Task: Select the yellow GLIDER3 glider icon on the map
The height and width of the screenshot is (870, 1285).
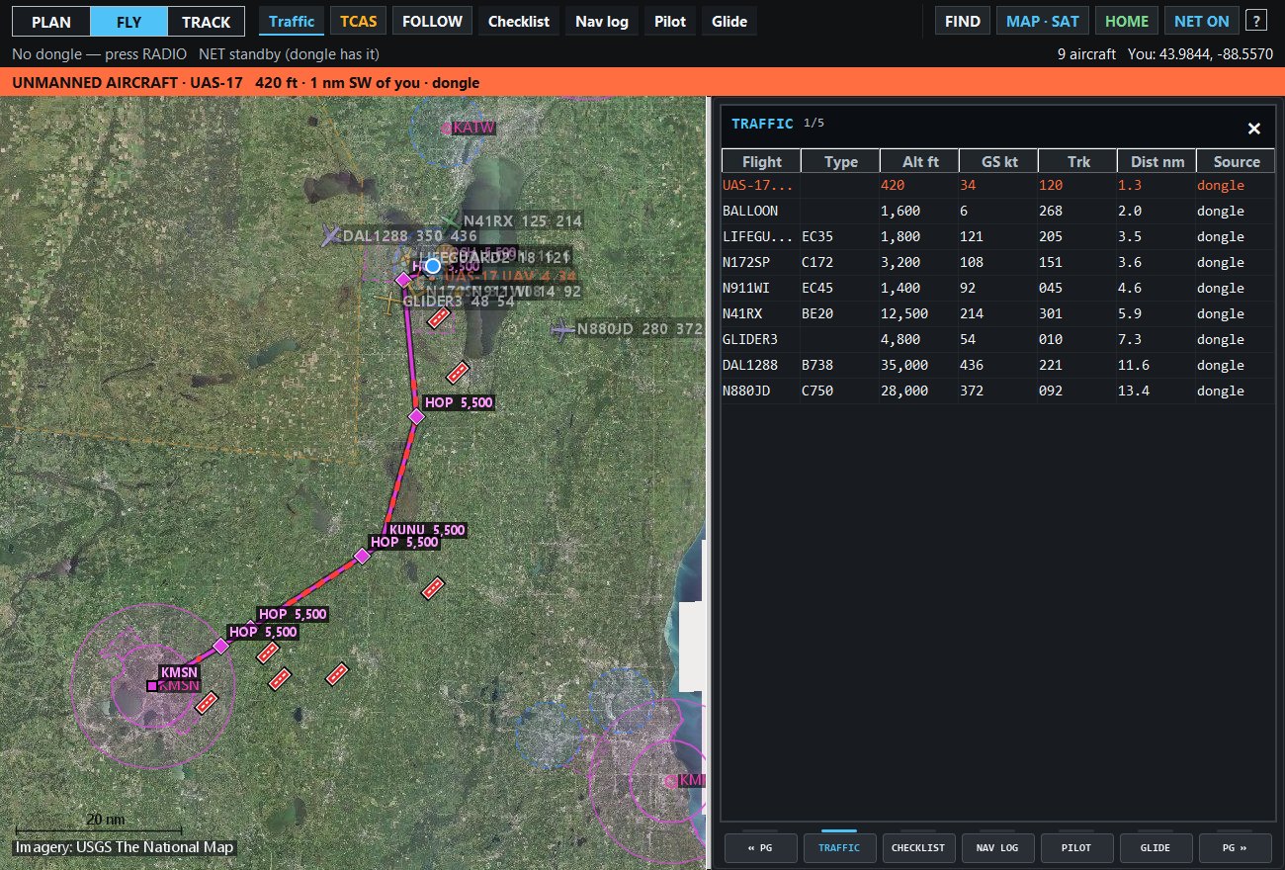Action: [x=389, y=302]
